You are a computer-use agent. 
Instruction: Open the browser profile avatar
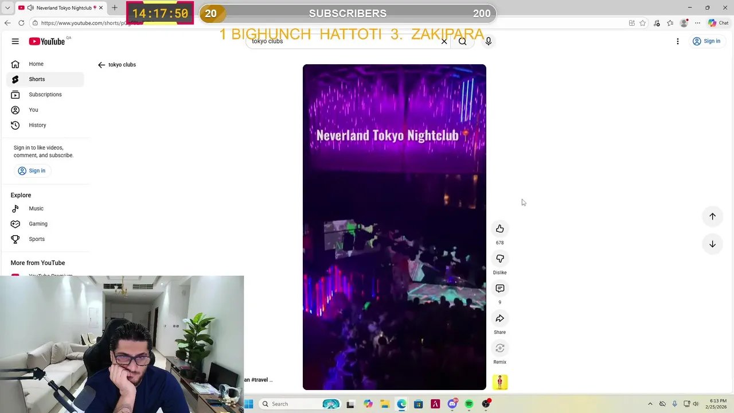(684, 23)
